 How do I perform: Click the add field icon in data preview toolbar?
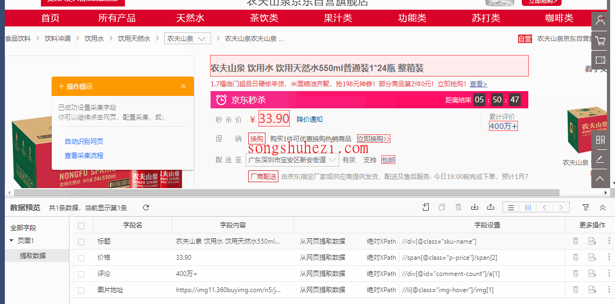pos(425,207)
